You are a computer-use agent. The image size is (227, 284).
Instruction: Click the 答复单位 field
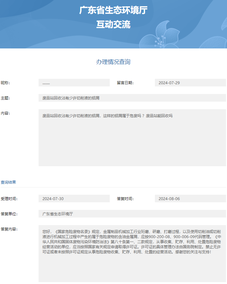coord(132,214)
